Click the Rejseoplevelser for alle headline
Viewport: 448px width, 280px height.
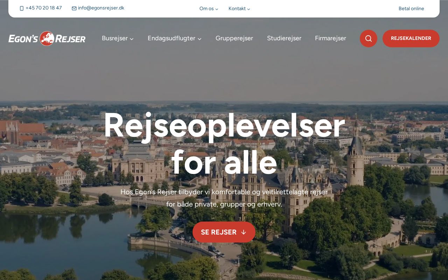[224, 143]
